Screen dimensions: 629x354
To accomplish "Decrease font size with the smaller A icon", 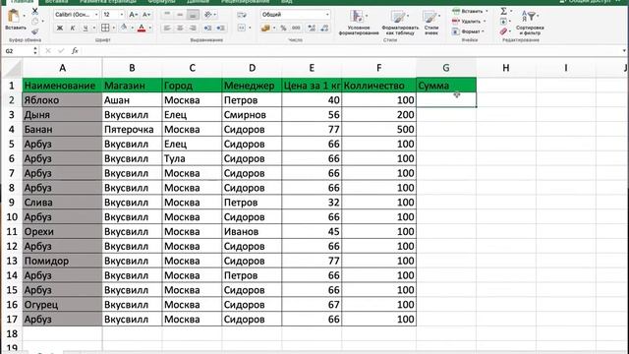I will (146, 15).
